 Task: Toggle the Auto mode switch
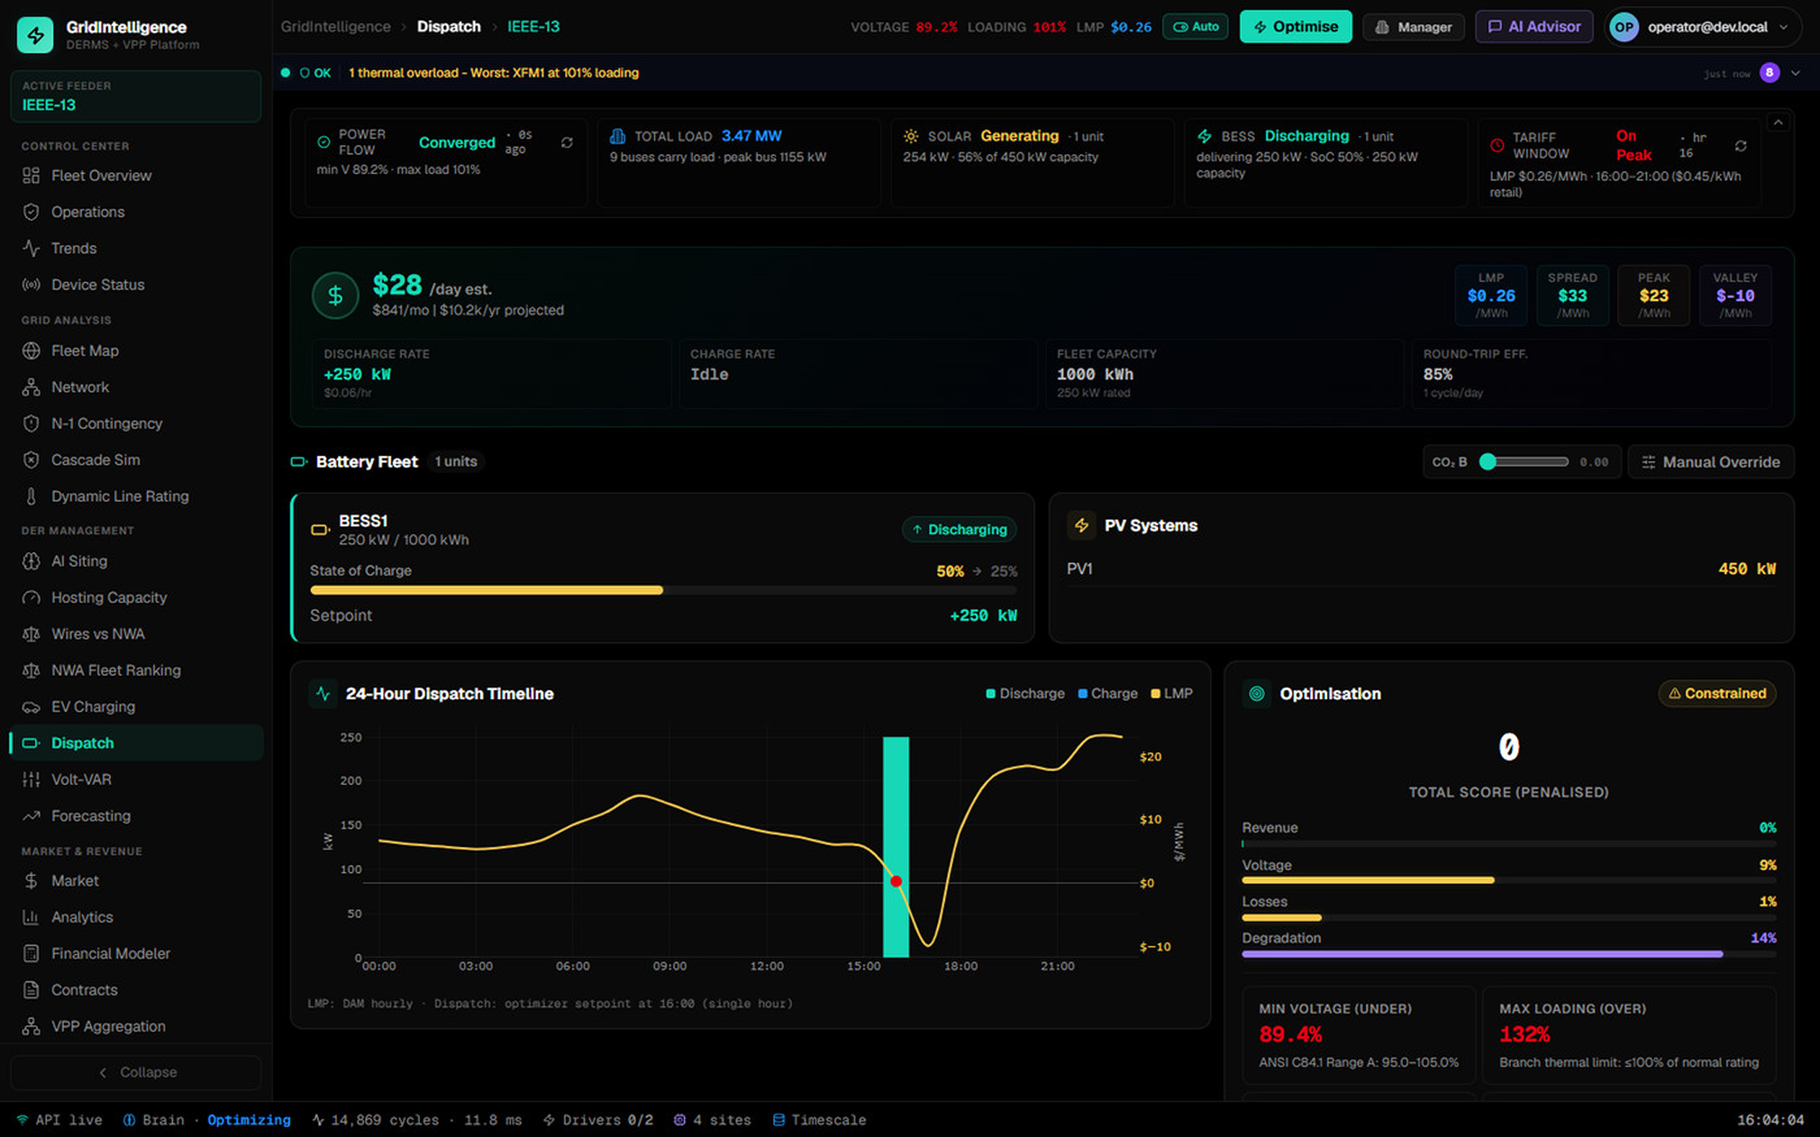click(x=1195, y=27)
